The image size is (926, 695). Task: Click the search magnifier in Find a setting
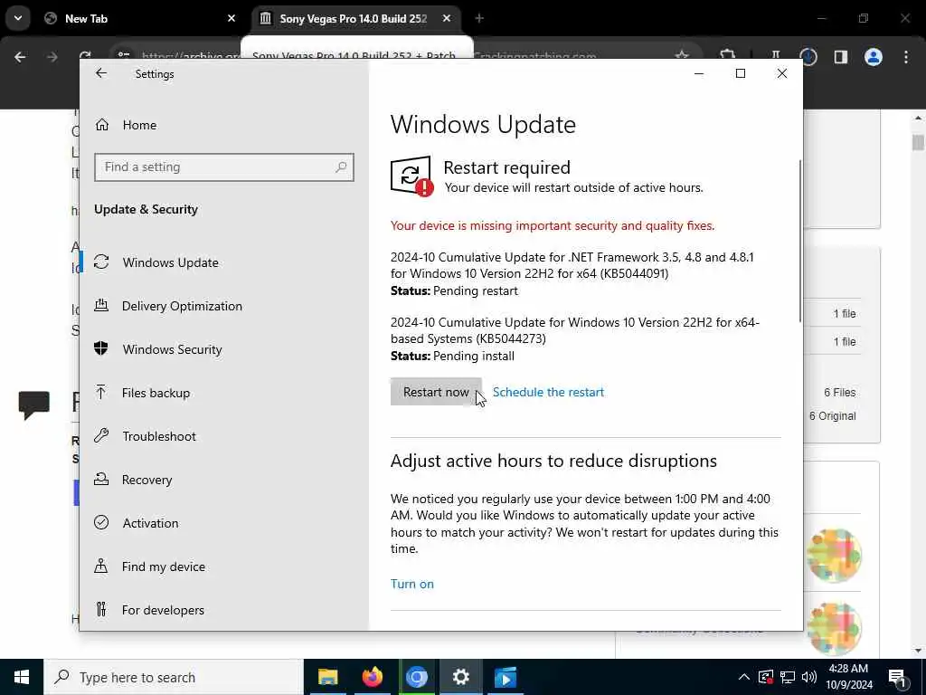click(x=341, y=167)
